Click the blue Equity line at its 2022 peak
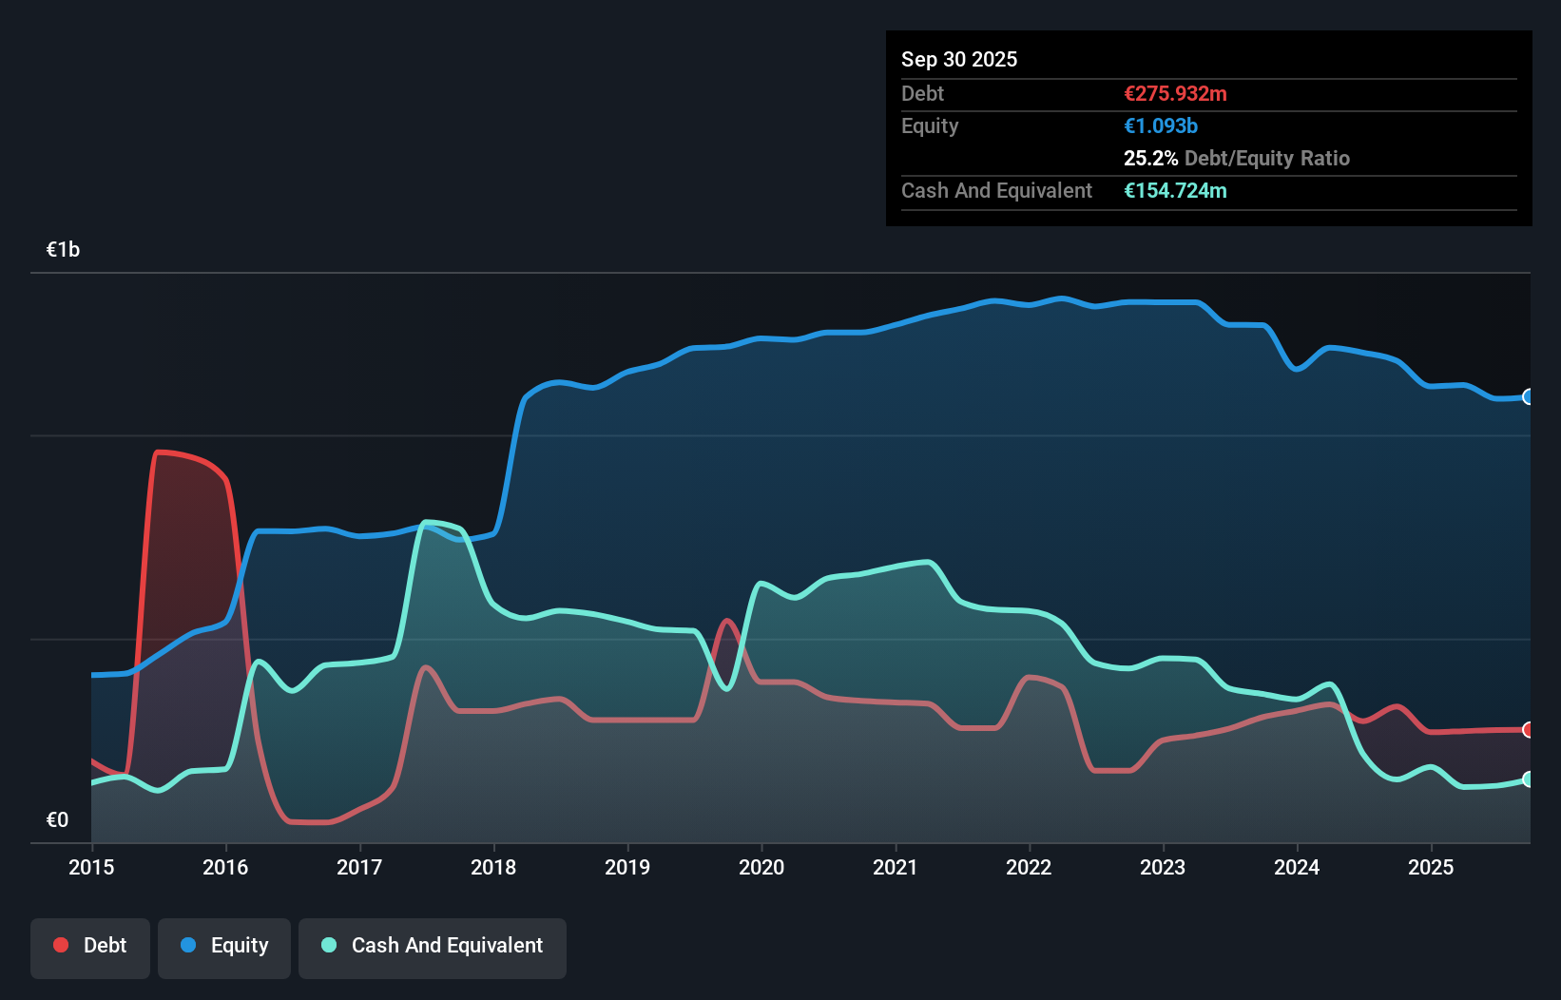Image resolution: width=1561 pixels, height=1000 pixels. [1061, 297]
